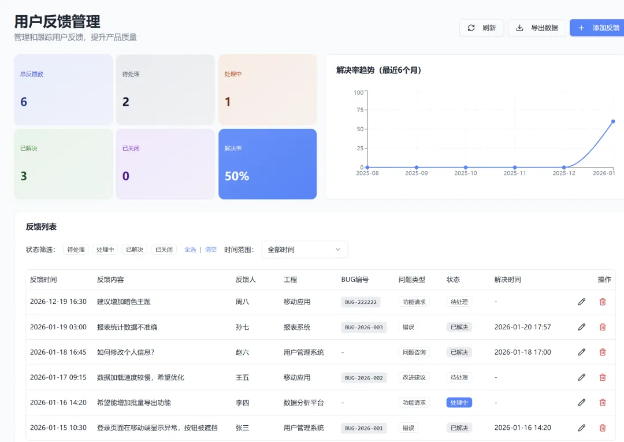The height and width of the screenshot is (442, 624).
Task: Click the 已解决 status badge in 孙七 row
Action: [459, 327]
